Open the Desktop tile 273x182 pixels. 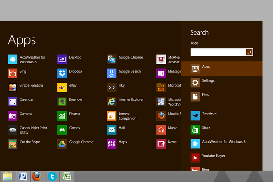[x=70, y=60]
